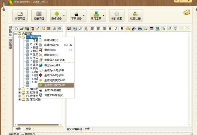Switch to the 搜索 tab
197x135 pixels.
28,129
